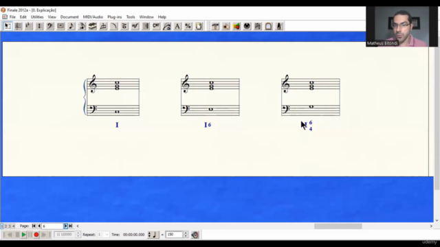The height and width of the screenshot is (247, 440).
Task: Select the Speedy Entry tool
Action: click(82, 26)
